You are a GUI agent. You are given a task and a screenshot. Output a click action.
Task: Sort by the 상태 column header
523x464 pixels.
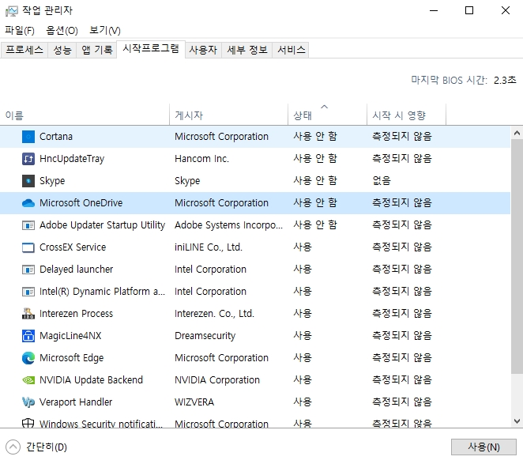pos(327,115)
